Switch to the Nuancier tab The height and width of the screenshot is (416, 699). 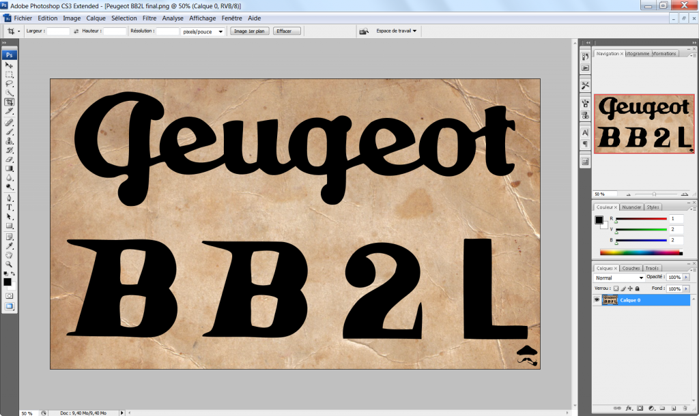[631, 207]
